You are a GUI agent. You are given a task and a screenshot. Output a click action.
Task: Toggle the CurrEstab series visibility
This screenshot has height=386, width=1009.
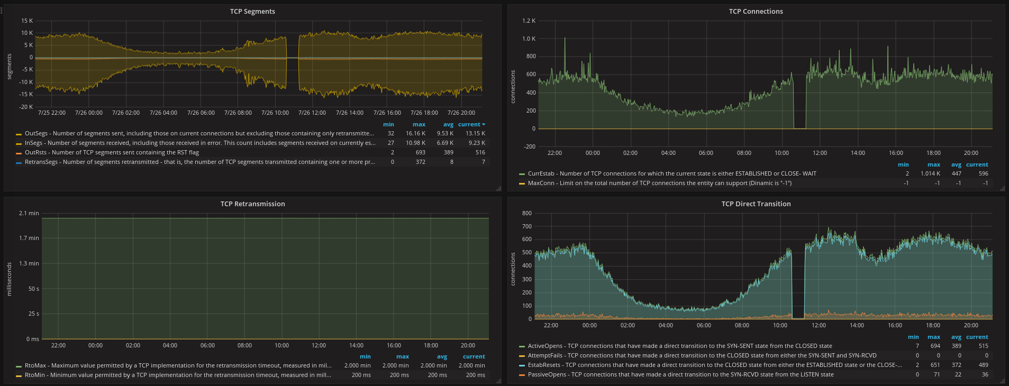(x=672, y=173)
